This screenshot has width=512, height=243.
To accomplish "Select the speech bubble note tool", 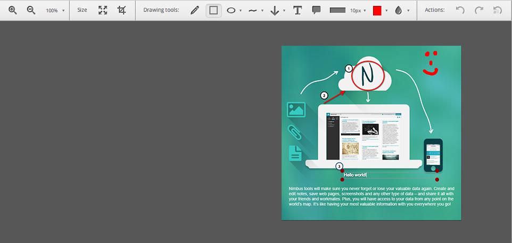I will [x=316, y=10].
